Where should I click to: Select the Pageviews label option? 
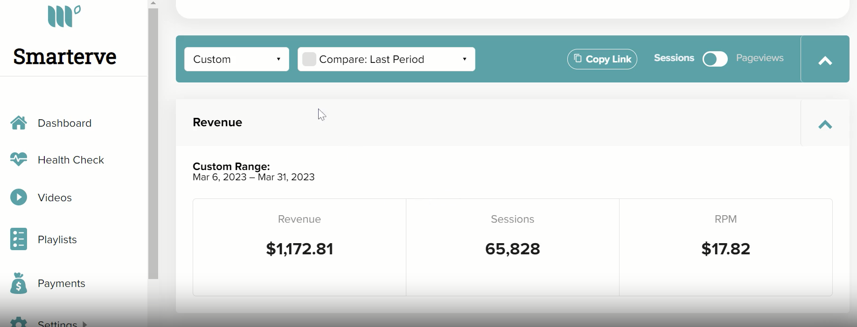[759, 58]
